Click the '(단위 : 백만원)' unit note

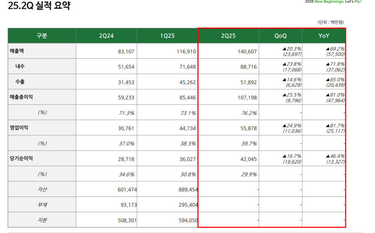(330, 22)
